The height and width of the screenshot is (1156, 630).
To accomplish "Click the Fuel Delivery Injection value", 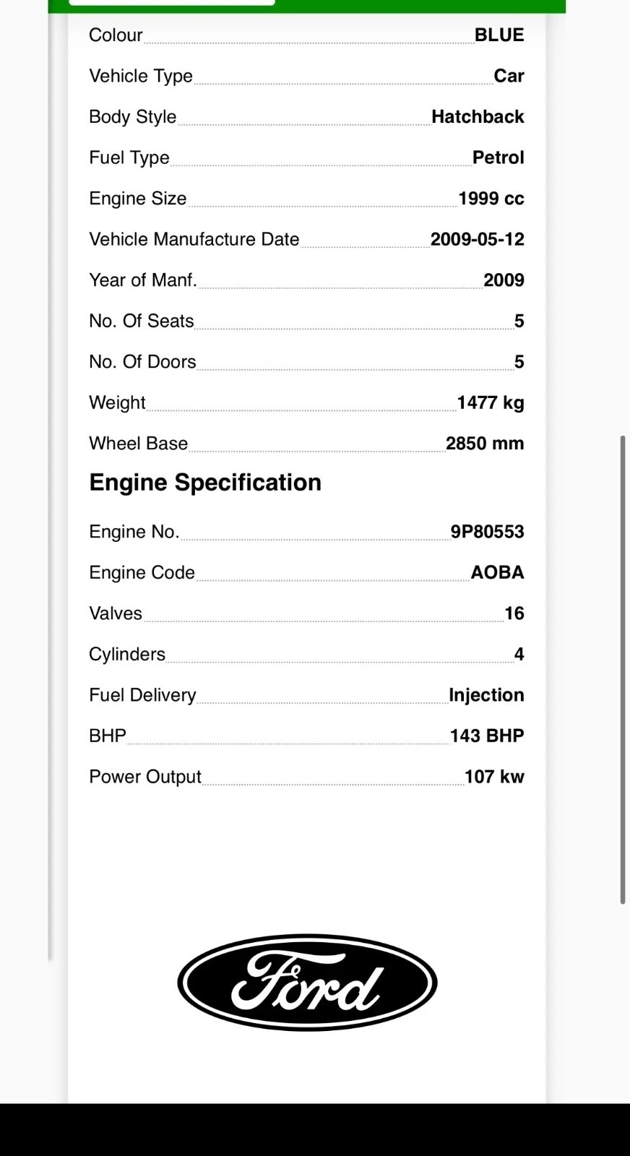I will click(x=486, y=695).
